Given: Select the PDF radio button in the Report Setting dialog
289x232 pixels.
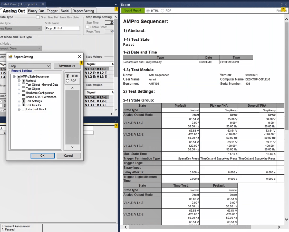Looking at the screenshot, I should coord(68,81).
